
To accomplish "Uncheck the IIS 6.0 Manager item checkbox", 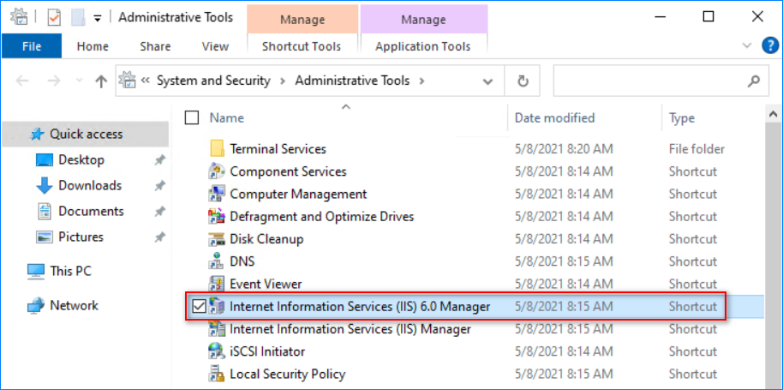I will (x=199, y=306).
